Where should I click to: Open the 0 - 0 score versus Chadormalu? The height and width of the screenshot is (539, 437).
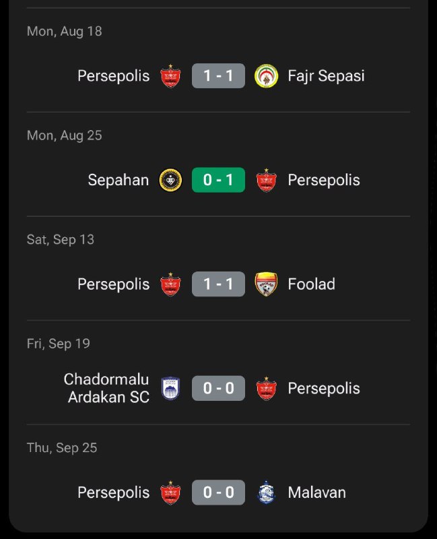218,389
